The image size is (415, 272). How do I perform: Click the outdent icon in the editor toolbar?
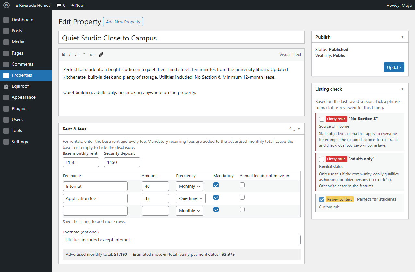point(92,55)
